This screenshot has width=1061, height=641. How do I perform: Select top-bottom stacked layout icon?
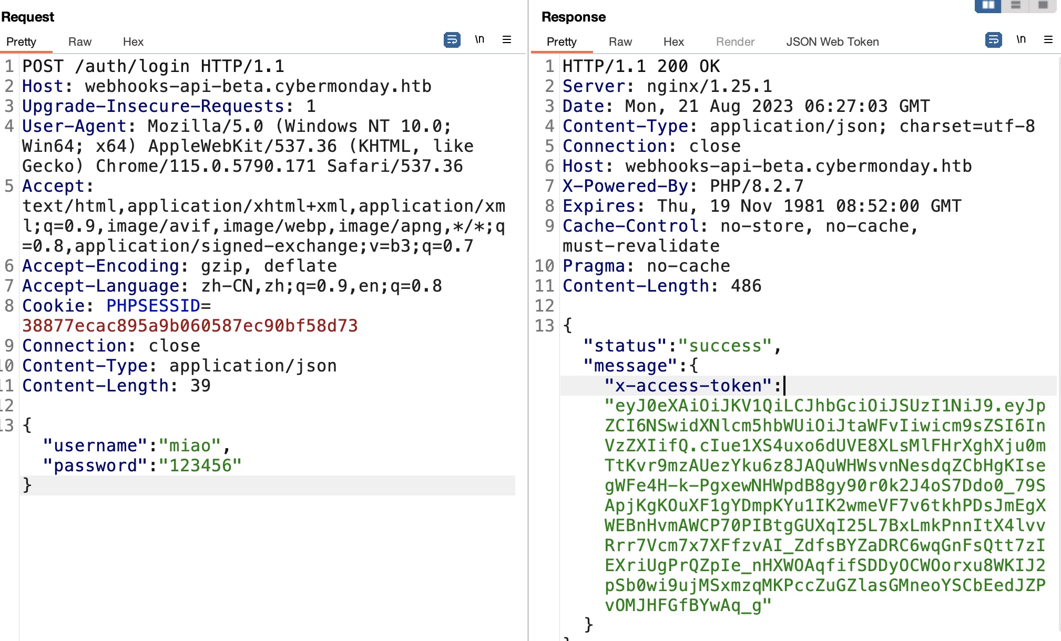pyautogui.click(x=1016, y=5)
